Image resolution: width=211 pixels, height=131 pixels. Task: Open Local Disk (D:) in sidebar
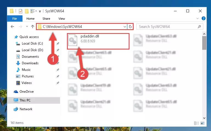click(x=29, y=50)
